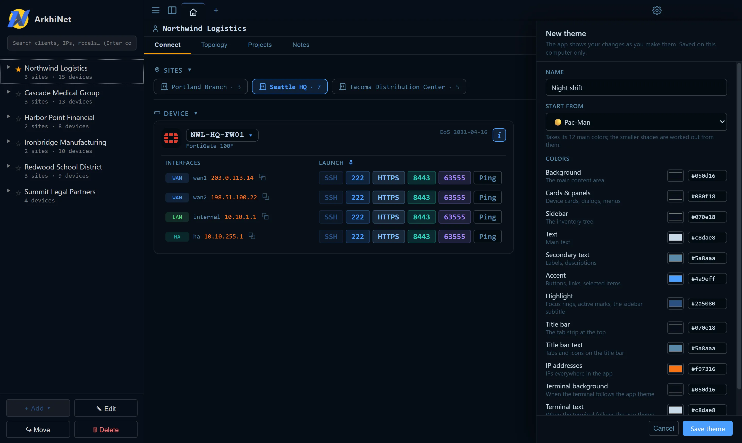Open the hamburger menu in the title bar
The width and height of the screenshot is (742, 443).
pyautogui.click(x=156, y=11)
